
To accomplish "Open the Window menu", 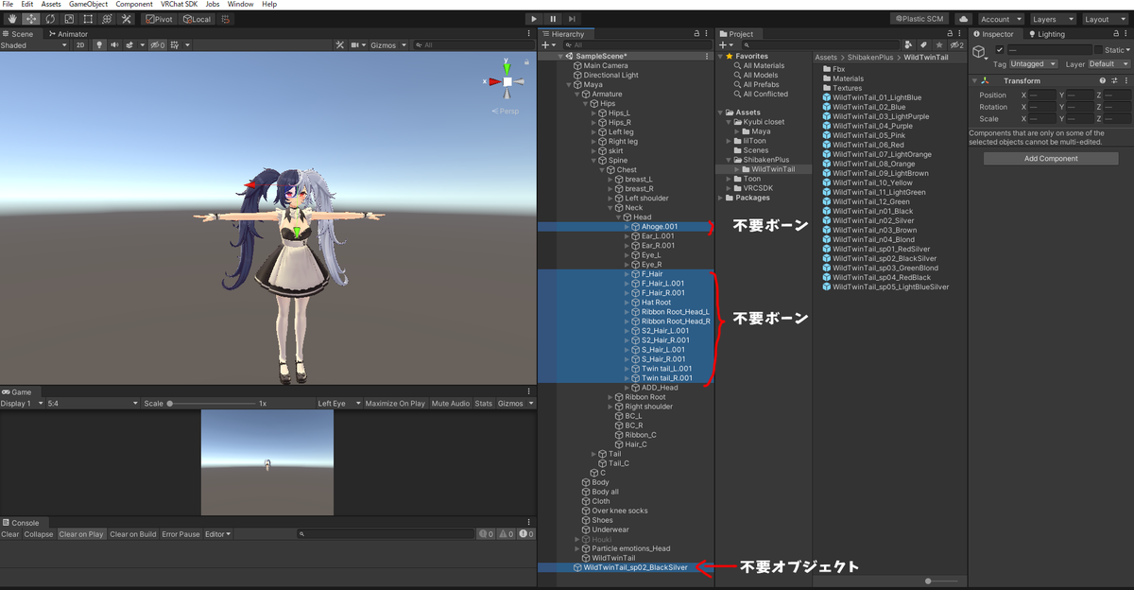I will (x=240, y=5).
